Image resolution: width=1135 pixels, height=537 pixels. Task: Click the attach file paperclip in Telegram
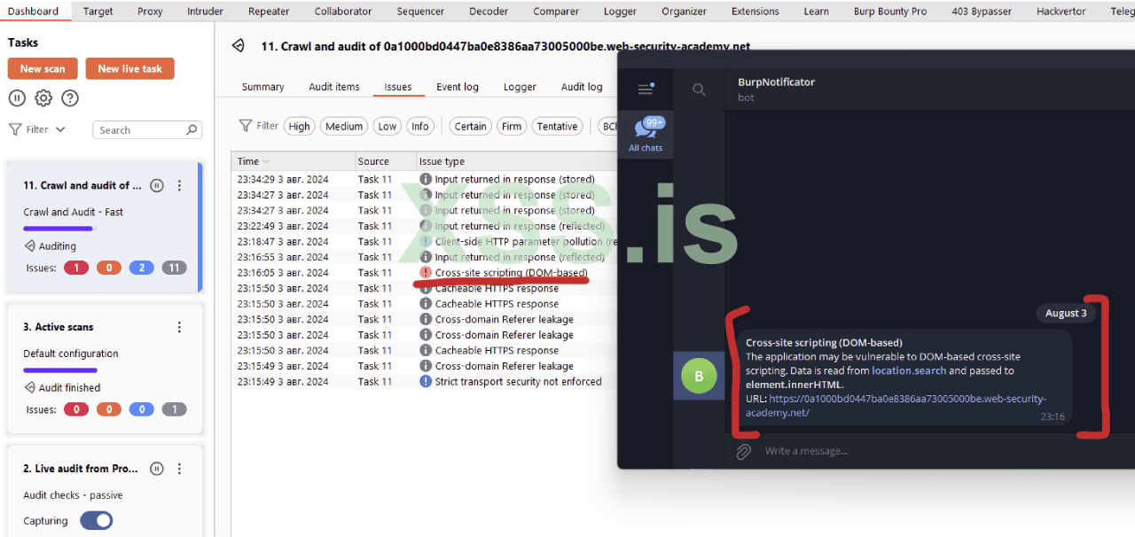[743, 451]
